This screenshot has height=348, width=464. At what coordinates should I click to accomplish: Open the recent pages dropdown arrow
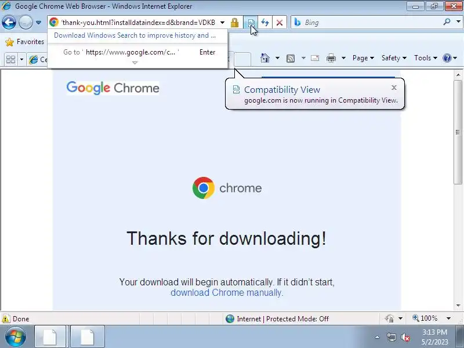[38, 23]
